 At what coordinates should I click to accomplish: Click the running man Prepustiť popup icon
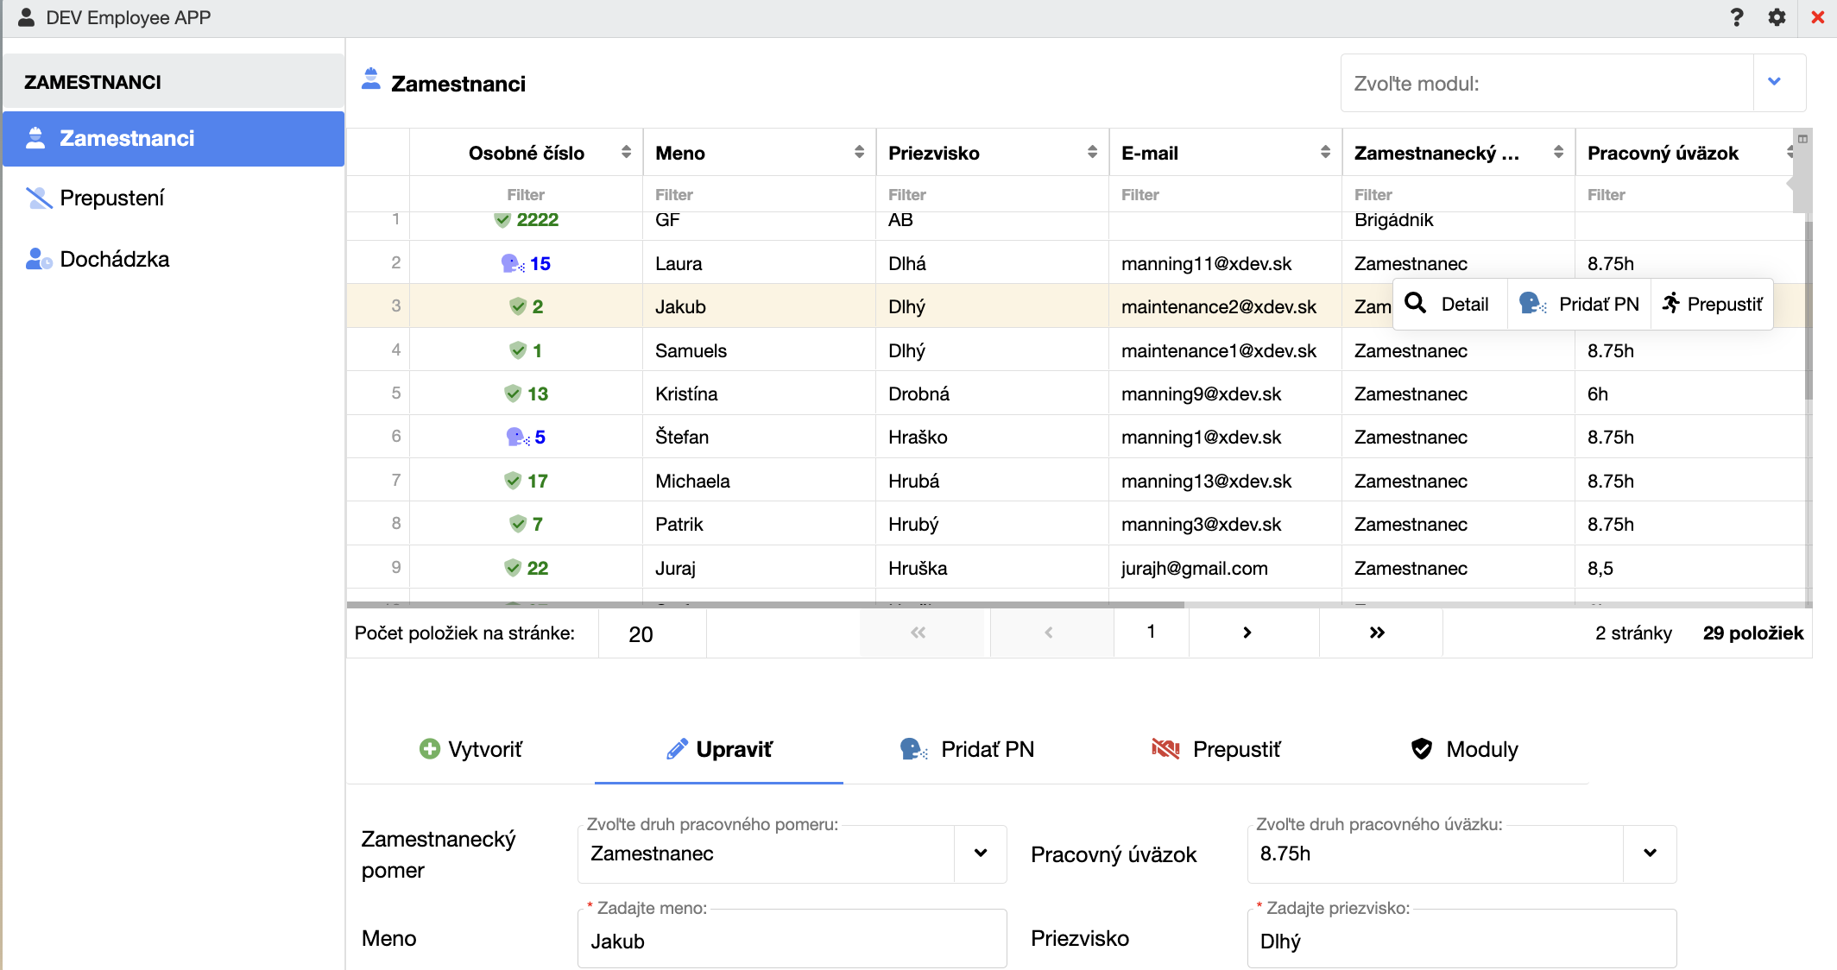point(1671,304)
